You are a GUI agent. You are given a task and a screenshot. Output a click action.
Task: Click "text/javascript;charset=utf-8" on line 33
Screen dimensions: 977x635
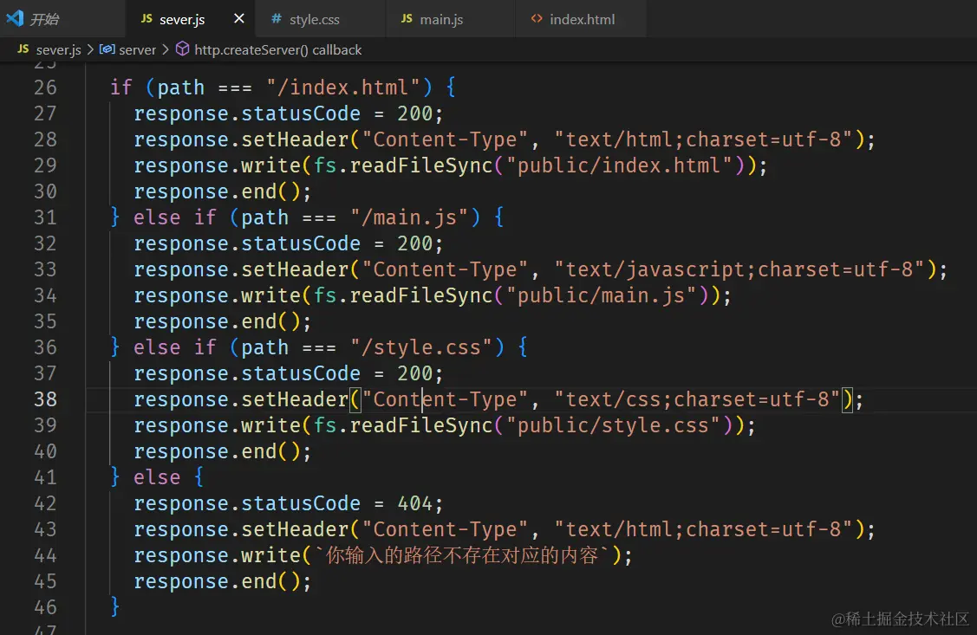click(739, 269)
